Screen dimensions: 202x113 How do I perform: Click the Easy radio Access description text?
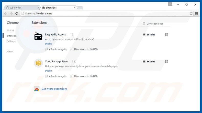pyautogui.click(x=69, y=39)
